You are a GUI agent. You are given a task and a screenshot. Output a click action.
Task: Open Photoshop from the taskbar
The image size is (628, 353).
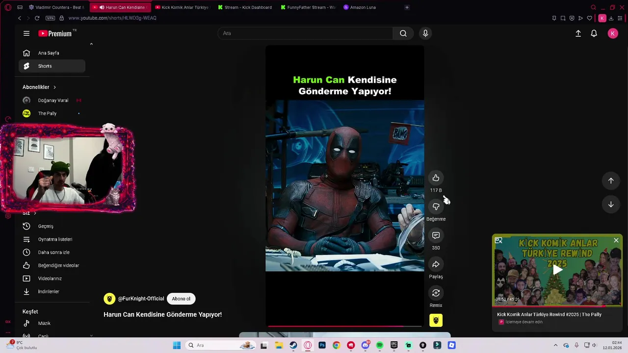point(322,345)
